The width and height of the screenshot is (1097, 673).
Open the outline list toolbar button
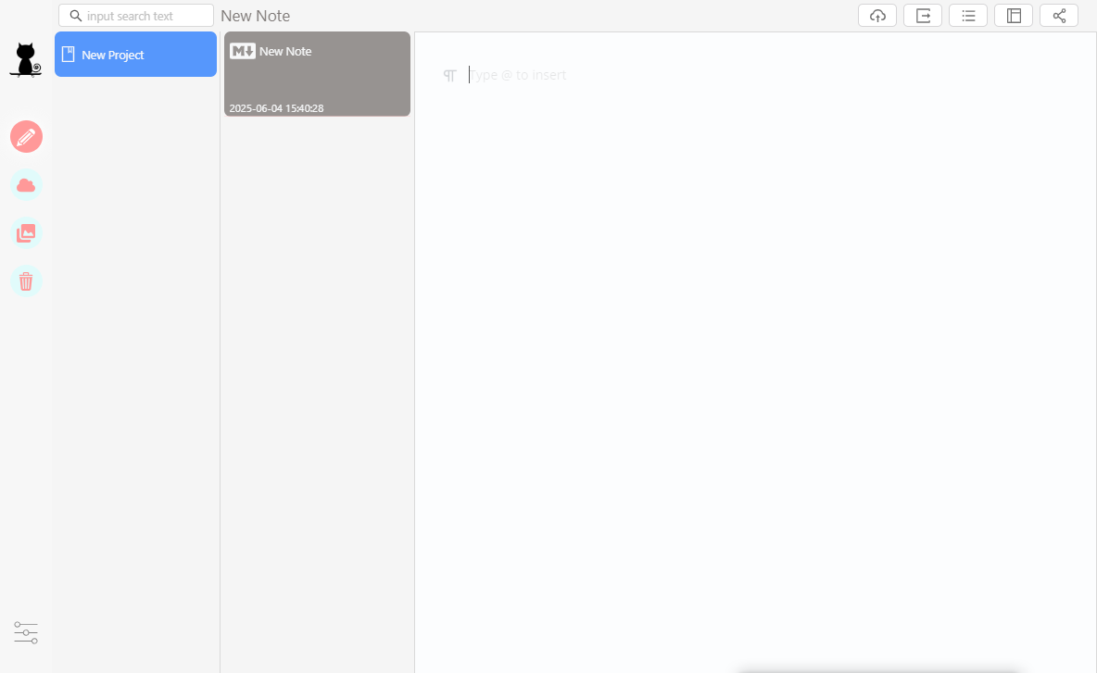pyautogui.click(x=968, y=16)
